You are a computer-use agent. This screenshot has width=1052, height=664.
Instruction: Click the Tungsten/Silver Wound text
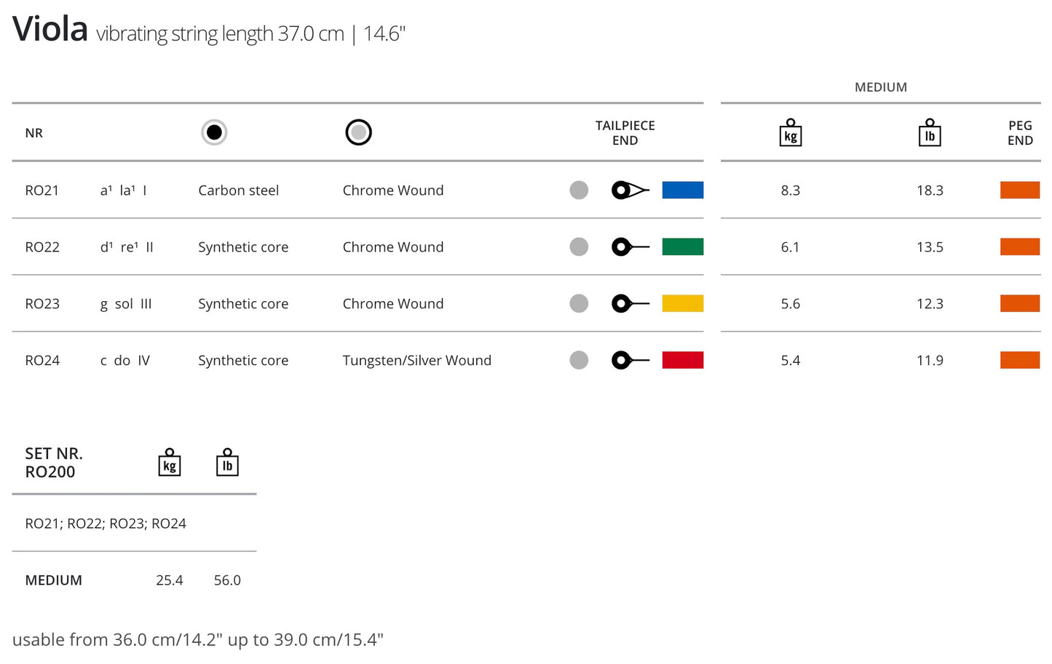pos(416,361)
